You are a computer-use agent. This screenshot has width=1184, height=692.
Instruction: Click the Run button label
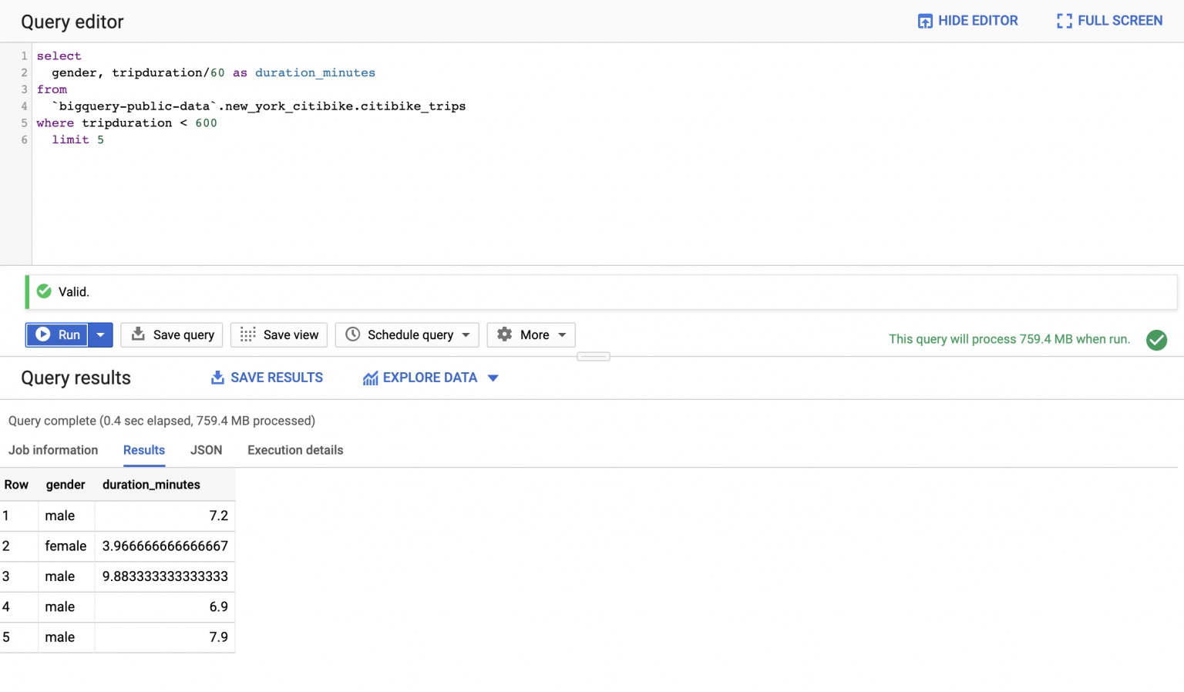[69, 334]
